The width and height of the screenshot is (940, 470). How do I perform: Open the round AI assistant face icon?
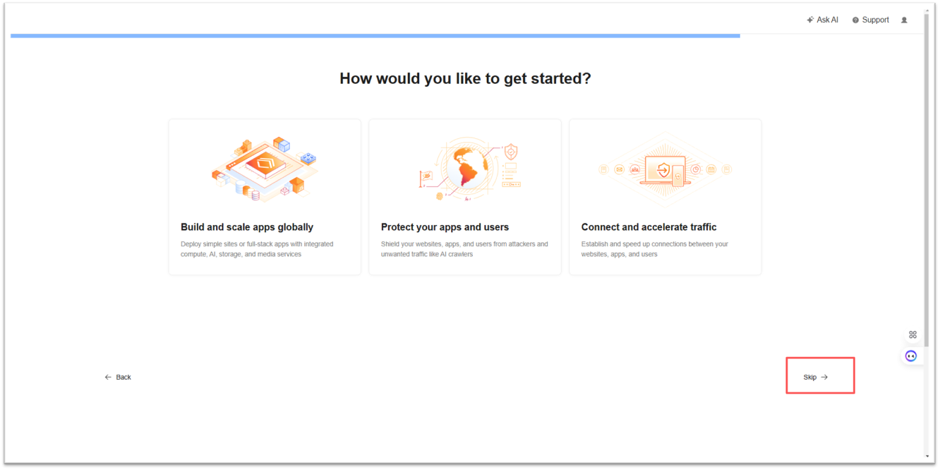pos(911,356)
